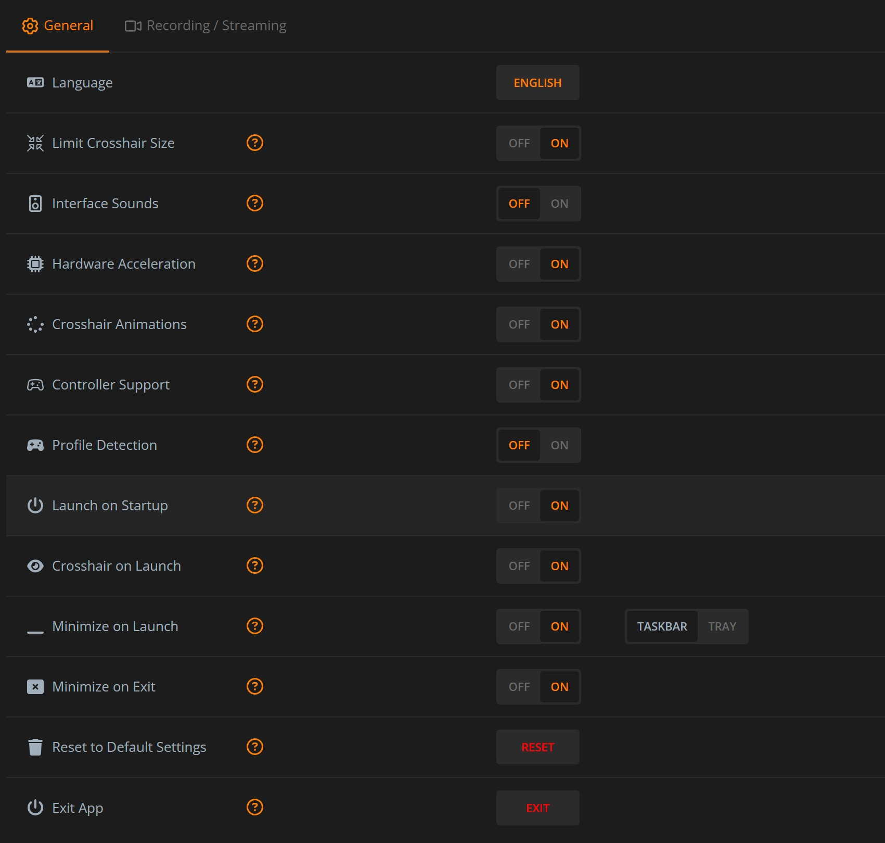Show help for Interface Sounds
The image size is (885, 843).
tap(255, 203)
